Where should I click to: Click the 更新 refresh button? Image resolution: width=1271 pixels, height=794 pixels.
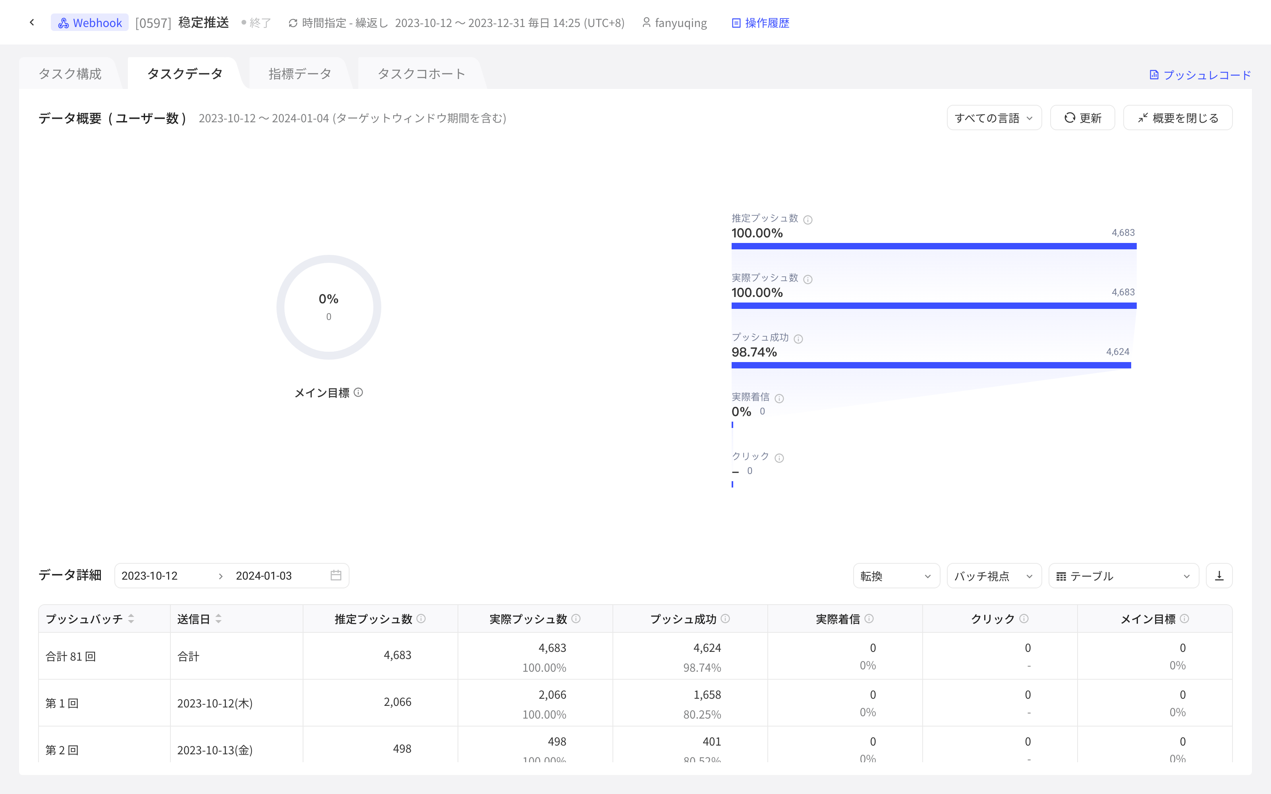1082,118
